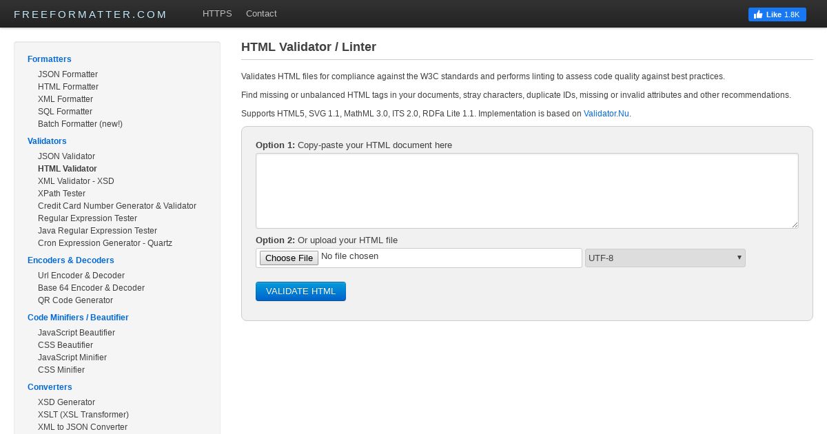
Task: Open XML Formatter
Action: click(x=65, y=99)
